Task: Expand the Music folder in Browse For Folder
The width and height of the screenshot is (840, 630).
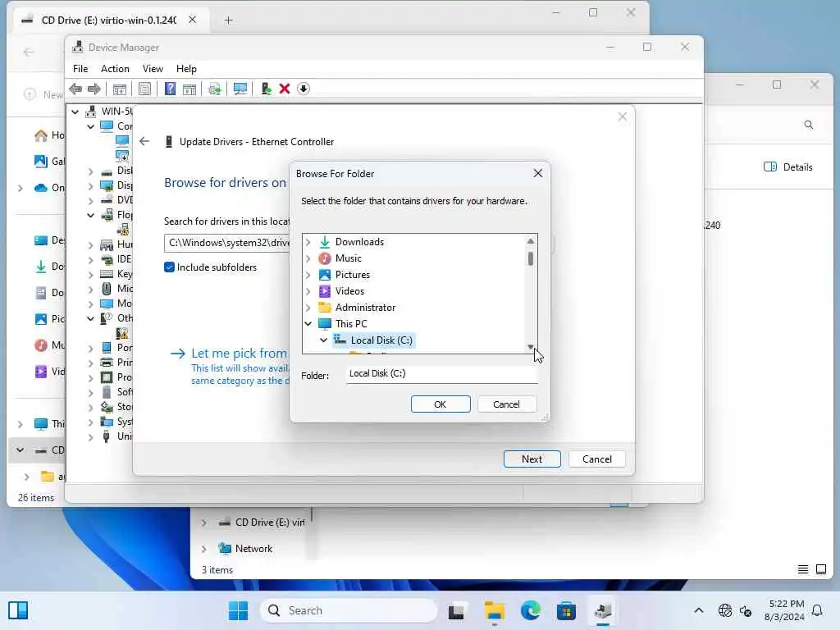Action: 308,258
